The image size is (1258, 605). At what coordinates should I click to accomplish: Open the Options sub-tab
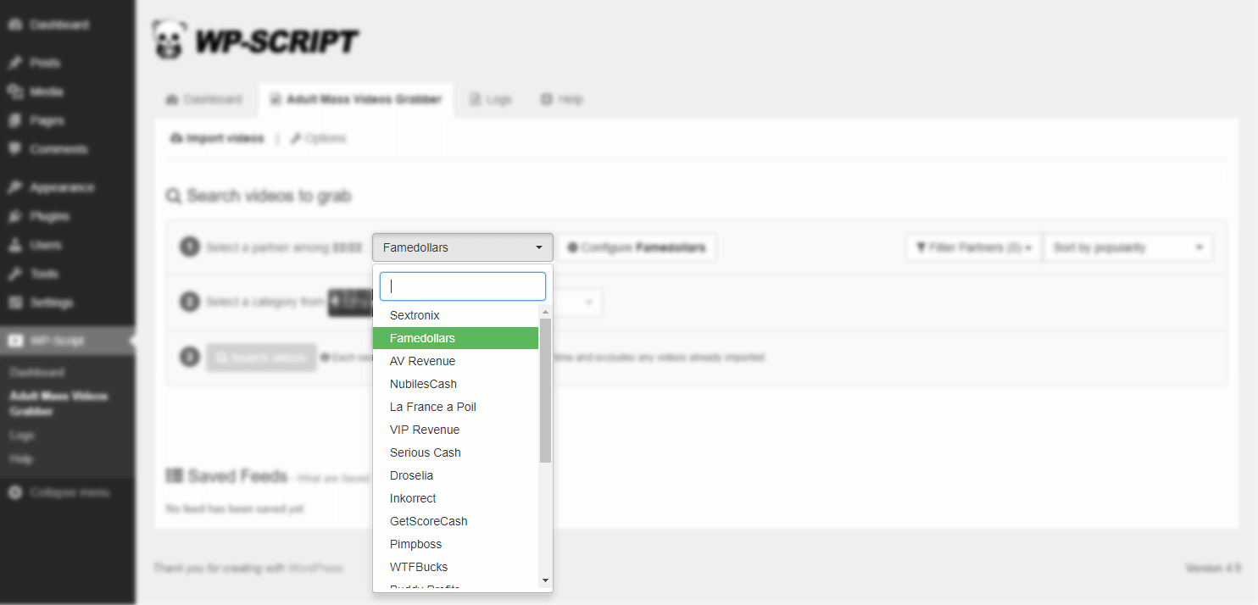318,138
